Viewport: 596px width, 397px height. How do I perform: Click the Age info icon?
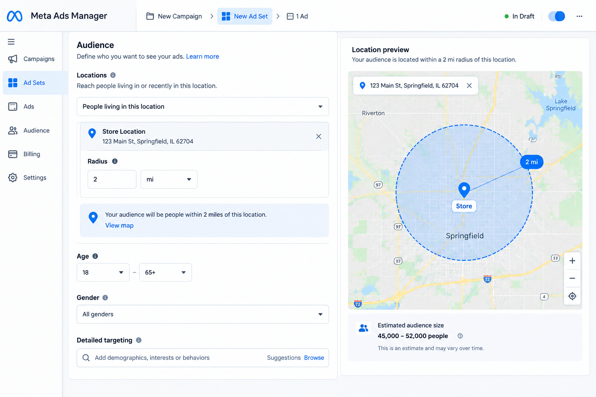coord(95,256)
